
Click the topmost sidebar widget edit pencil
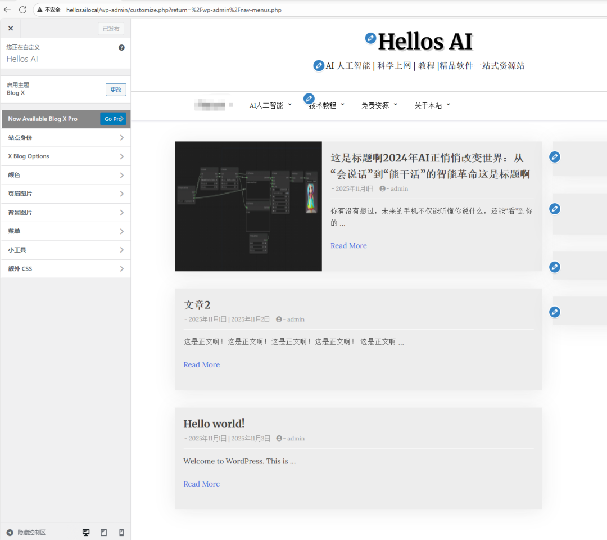[x=555, y=157]
